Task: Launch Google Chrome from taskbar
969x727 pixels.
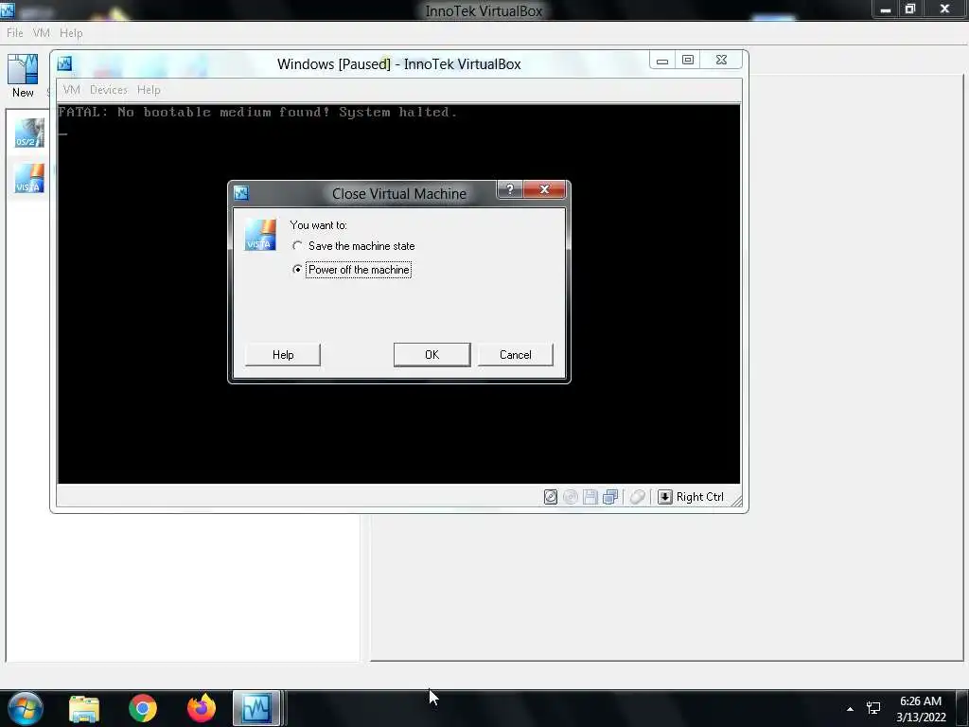Action: click(x=143, y=708)
